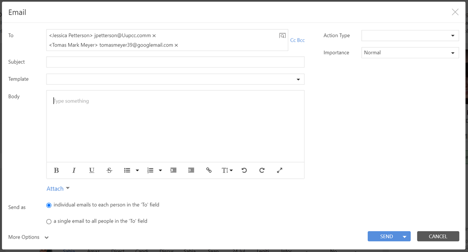The height and width of the screenshot is (252, 468).
Task: Open the font size TI dropdown
Action: (227, 170)
